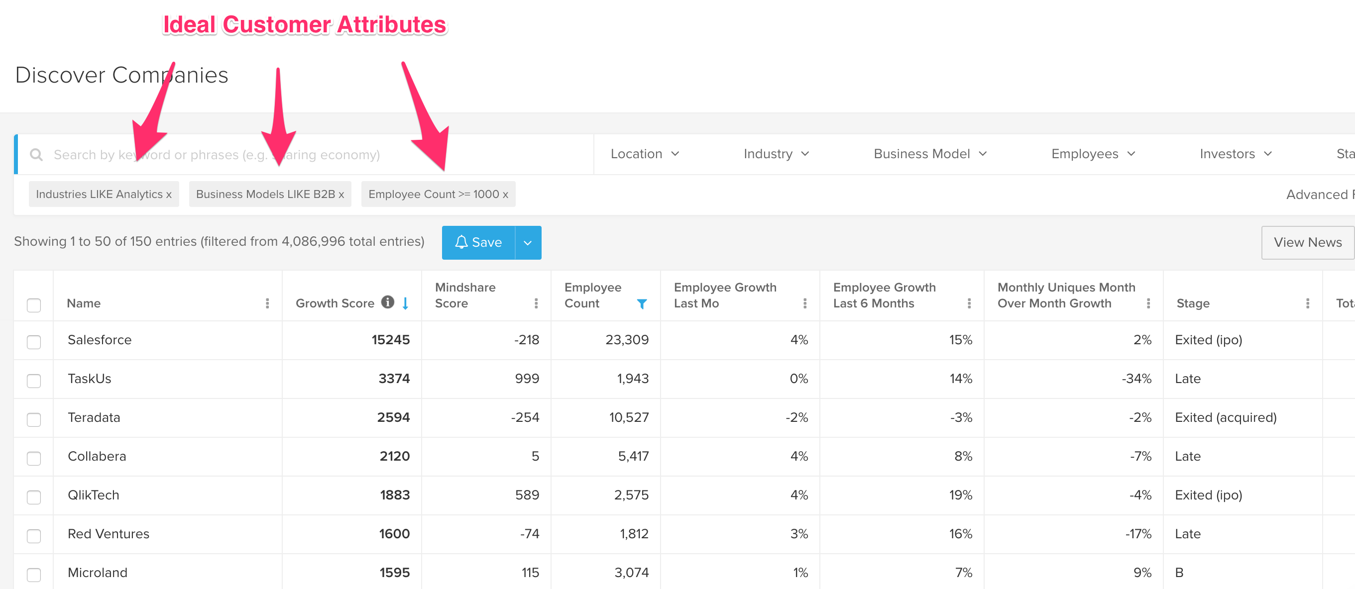
Task: Check the Microland row checkbox
Action: 34,576
